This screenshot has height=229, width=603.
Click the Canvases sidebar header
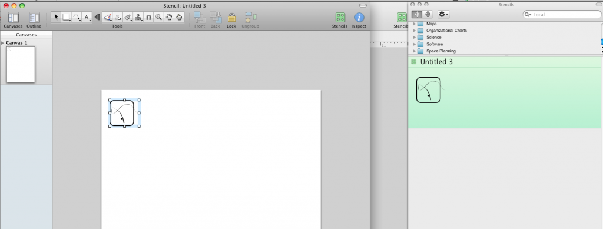point(26,35)
